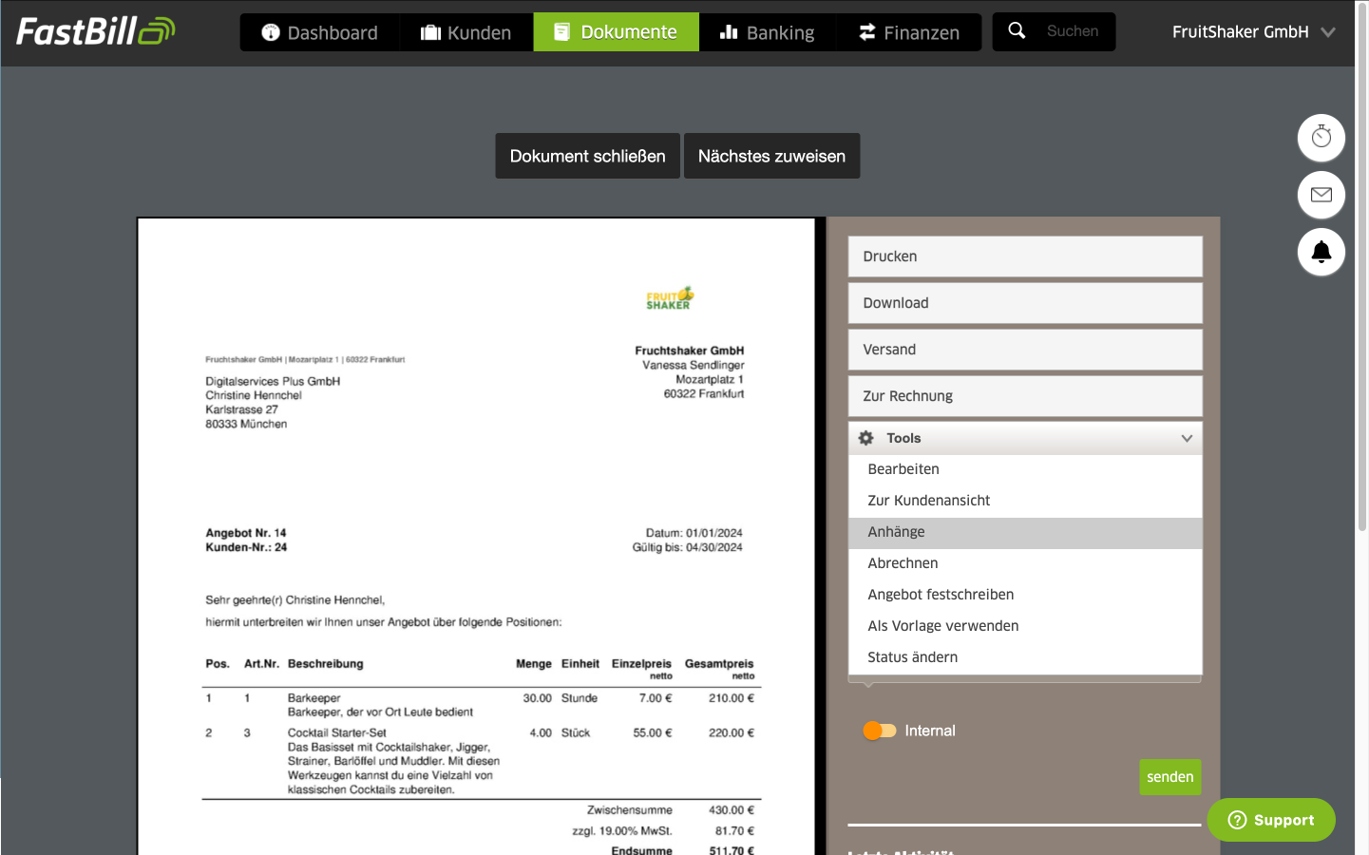The height and width of the screenshot is (855, 1369).
Task: Click the green senden button
Action: pyautogui.click(x=1170, y=777)
